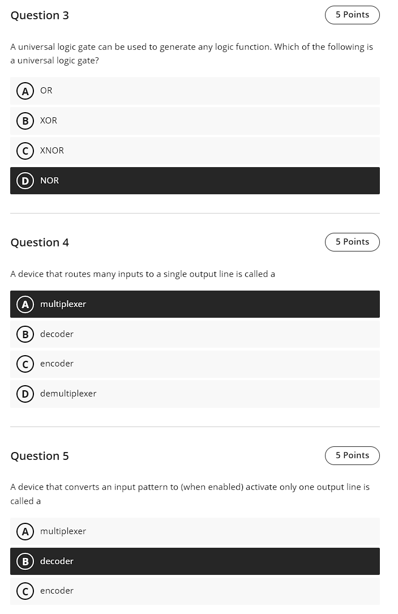The height and width of the screenshot is (614, 398).
Task: Select answer XOR for Question 3
Action: point(195,121)
